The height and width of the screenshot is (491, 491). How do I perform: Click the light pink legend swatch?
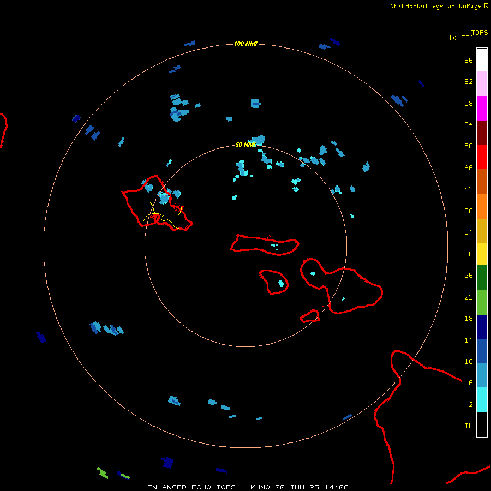[x=482, y=83]
